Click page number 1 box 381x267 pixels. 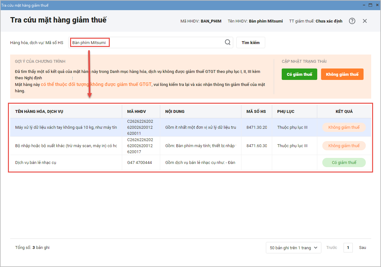coord(348,248)
